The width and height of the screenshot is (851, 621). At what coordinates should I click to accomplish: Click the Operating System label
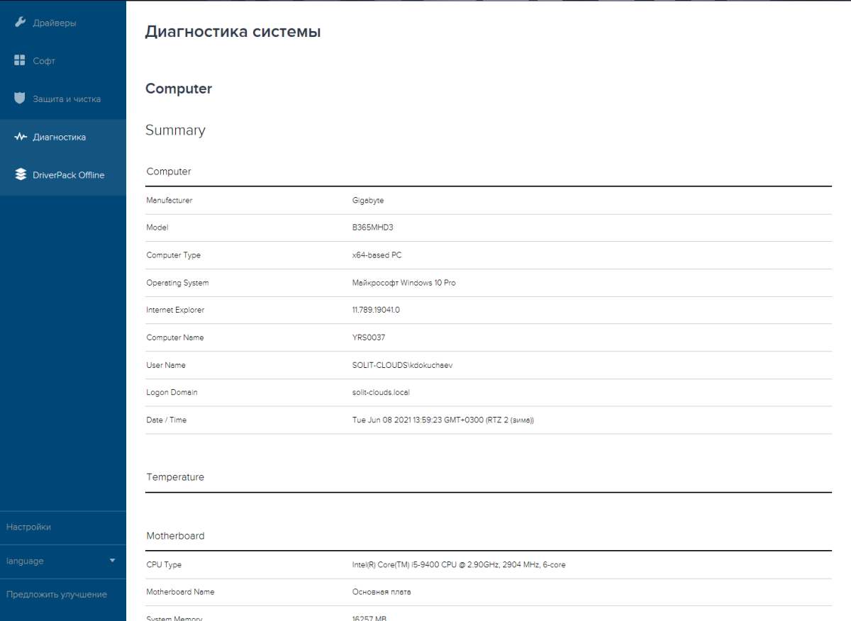pos(177,283)
